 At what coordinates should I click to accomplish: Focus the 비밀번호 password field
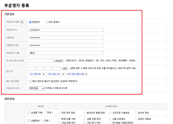(x=66, y=38)
